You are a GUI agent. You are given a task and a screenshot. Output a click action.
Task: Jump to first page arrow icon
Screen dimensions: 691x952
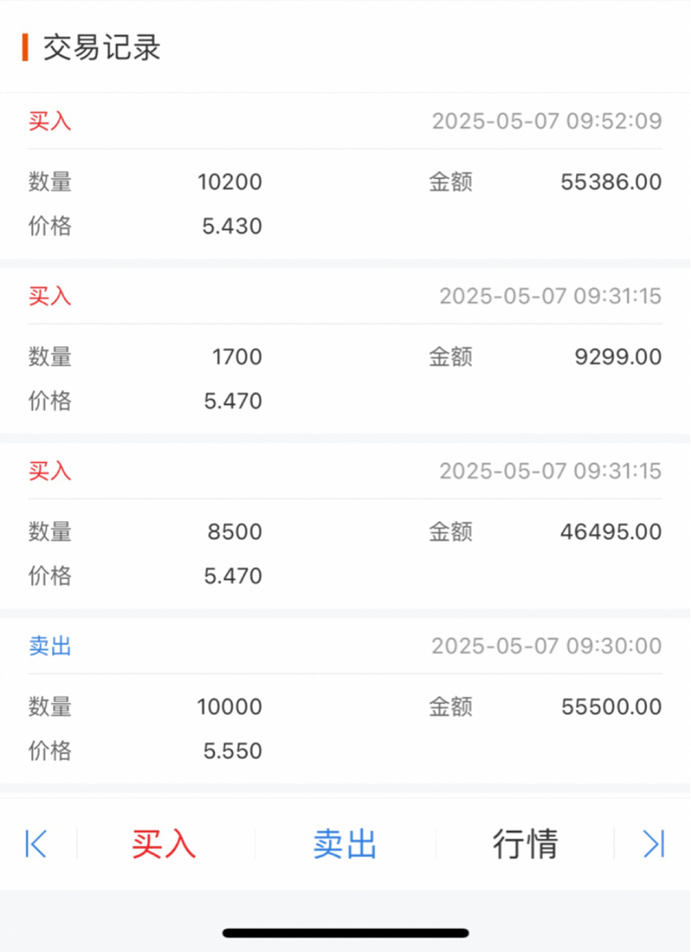(36, 843)
